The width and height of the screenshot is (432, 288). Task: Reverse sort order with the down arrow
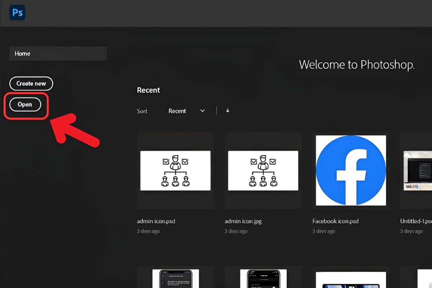coord(228,111)
